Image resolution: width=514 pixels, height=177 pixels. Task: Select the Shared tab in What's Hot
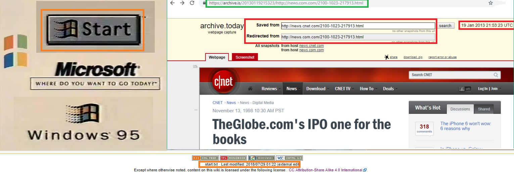(x=484, y=109)
